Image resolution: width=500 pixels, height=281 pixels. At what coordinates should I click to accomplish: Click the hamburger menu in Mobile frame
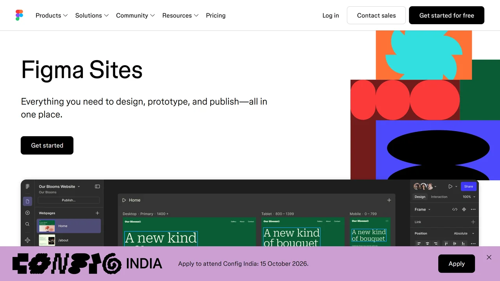point(387,221)
